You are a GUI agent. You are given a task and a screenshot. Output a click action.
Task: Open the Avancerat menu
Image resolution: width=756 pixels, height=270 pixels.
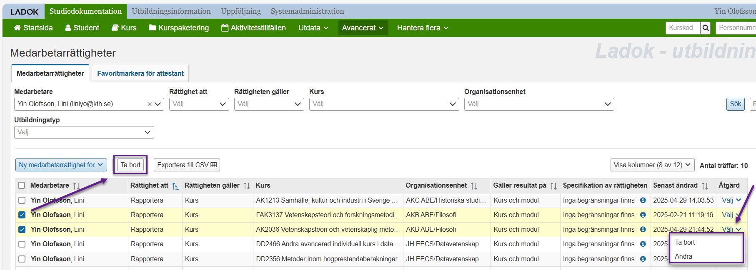363,28
